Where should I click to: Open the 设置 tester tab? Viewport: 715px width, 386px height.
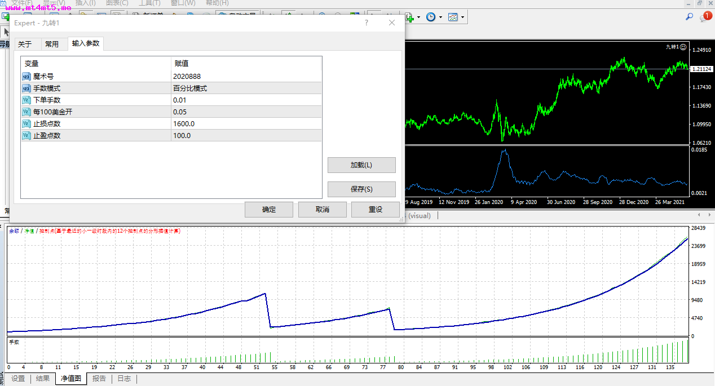pos(18,379)
